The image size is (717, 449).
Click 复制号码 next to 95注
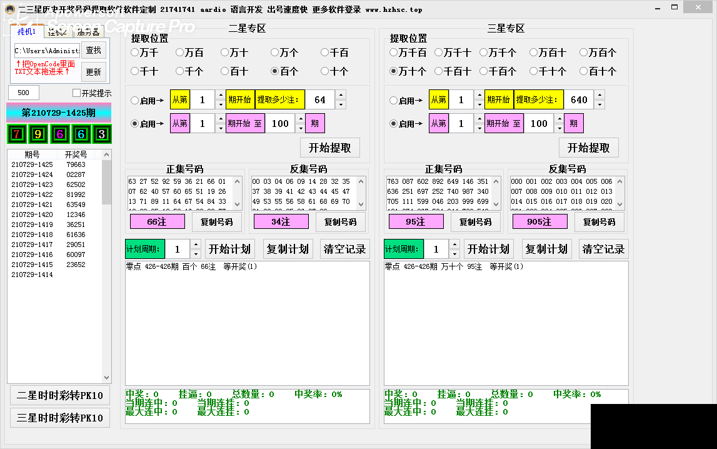click(x=476, y=222)
